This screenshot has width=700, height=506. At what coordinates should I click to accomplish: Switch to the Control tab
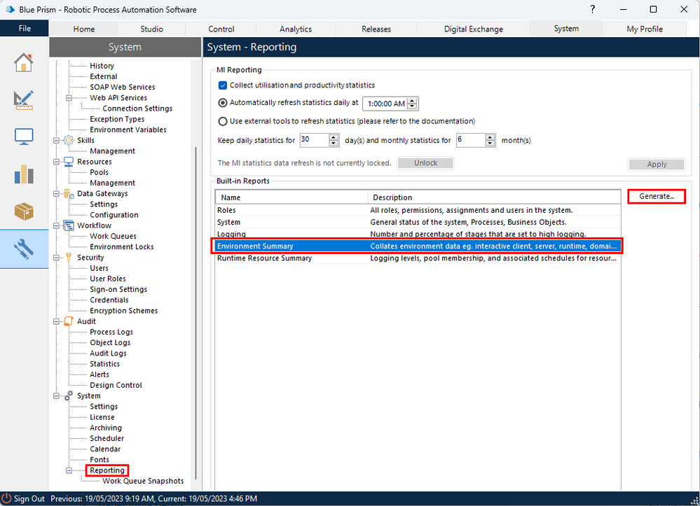point(221,29)
